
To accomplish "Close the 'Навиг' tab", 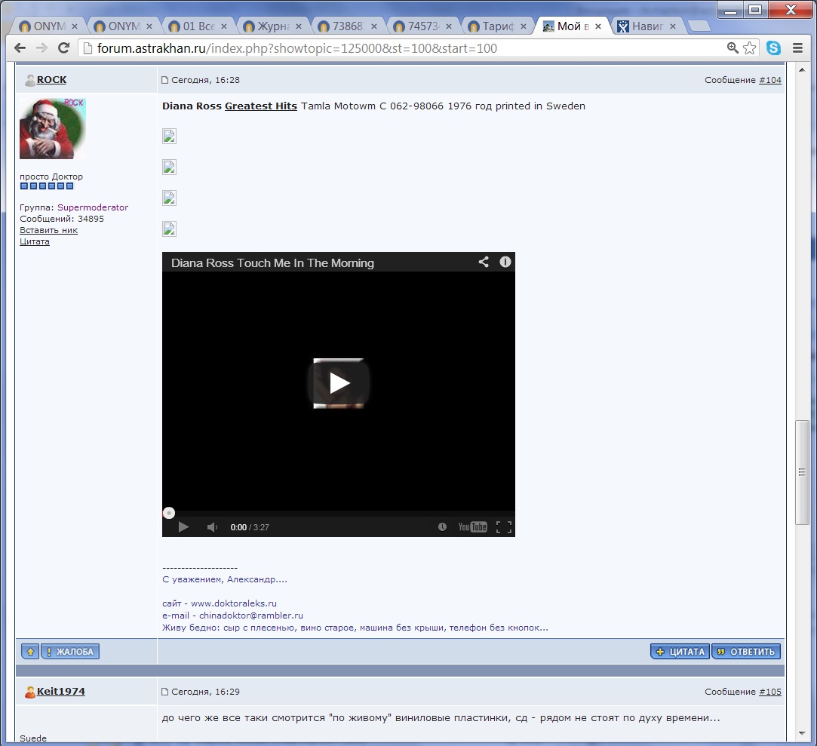I will pos(673,26).
